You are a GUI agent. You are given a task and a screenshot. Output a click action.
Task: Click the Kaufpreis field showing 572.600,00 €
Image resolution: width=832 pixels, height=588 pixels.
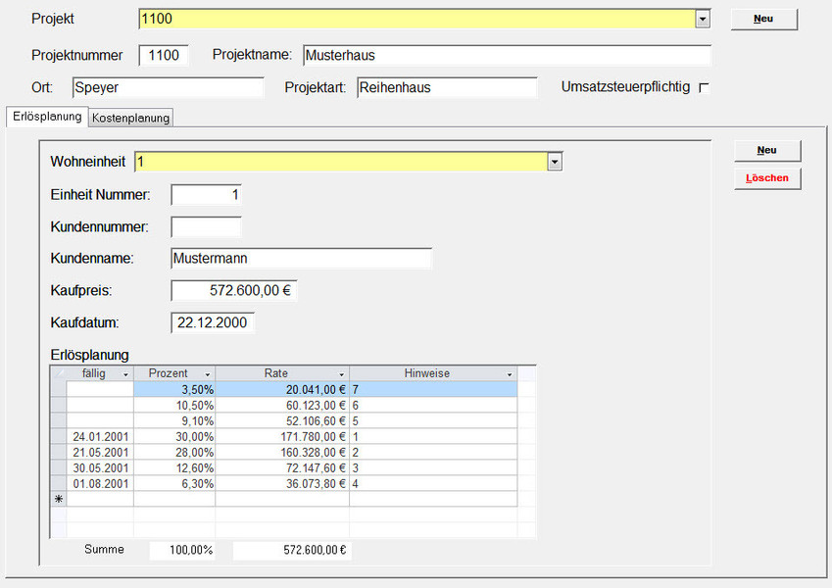coord(233,291)
